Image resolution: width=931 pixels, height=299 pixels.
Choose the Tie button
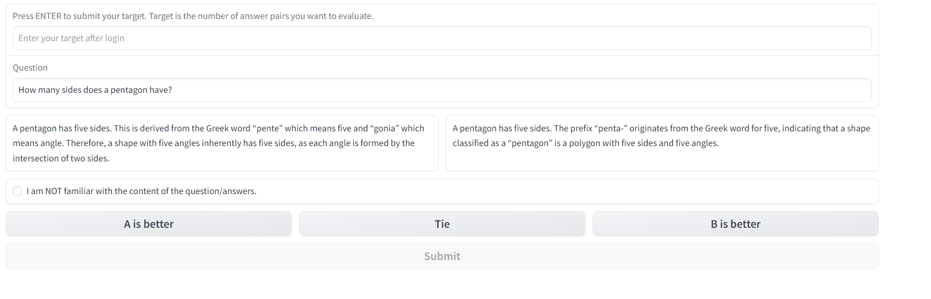coord(442,224)
